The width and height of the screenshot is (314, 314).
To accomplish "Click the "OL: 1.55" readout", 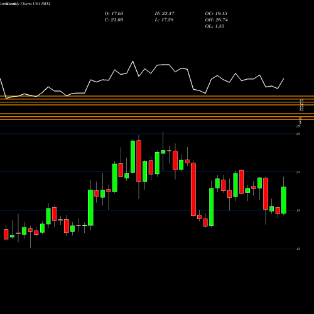I will tap(215, 26).
